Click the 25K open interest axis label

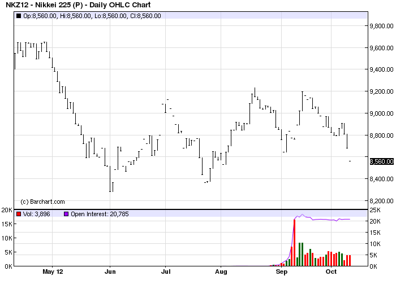click(x=375, y=210)
